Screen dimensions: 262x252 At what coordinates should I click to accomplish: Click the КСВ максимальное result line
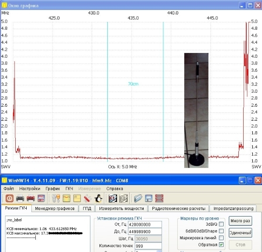click(44, 233)
